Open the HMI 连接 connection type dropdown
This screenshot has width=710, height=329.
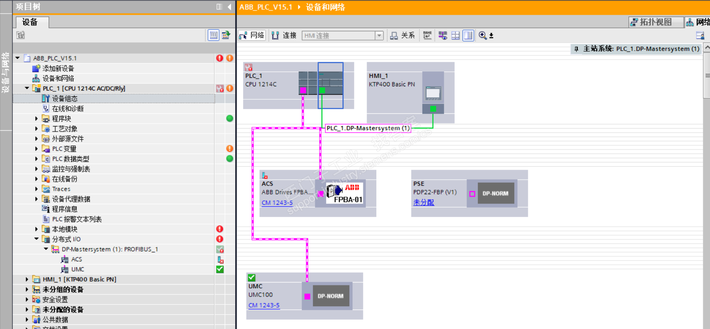(379, 36)
